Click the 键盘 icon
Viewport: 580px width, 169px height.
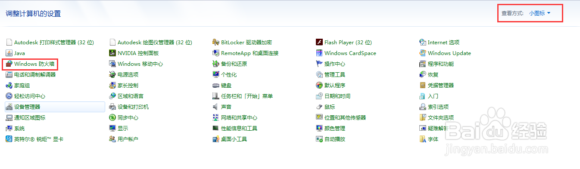coord(216,86)
